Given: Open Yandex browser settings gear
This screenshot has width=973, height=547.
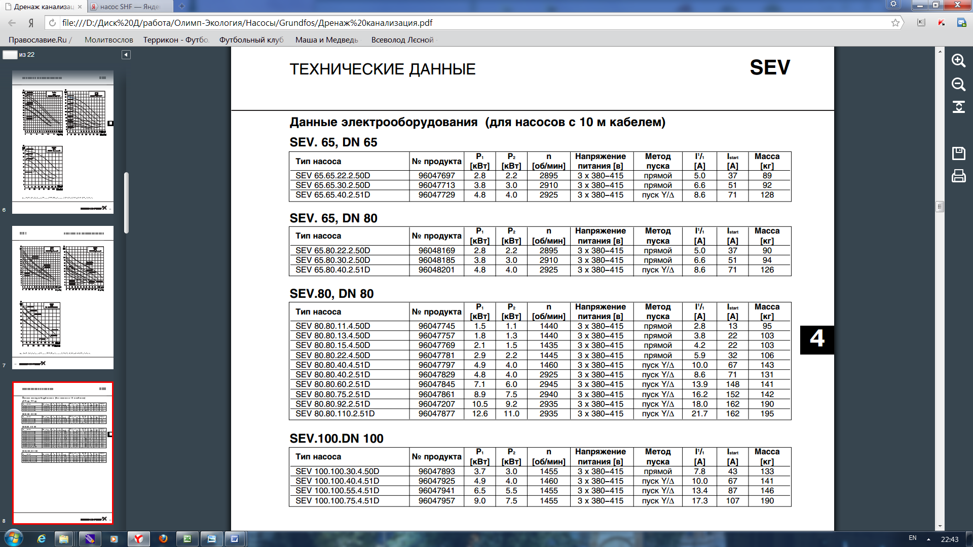Looking at the screenshot, I should (893, 5).
